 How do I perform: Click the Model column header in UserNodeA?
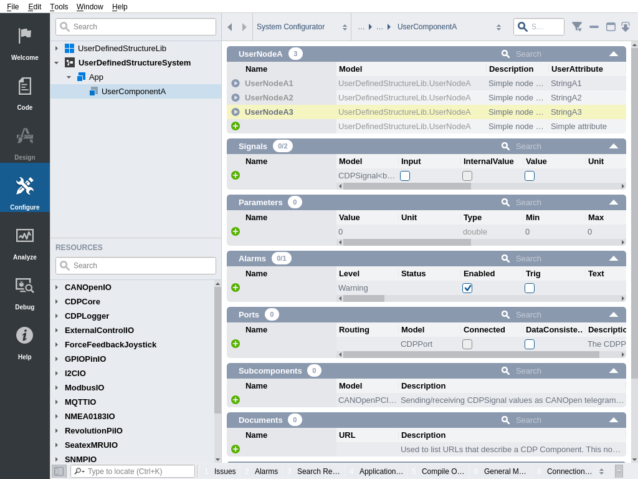click(350, 69)
